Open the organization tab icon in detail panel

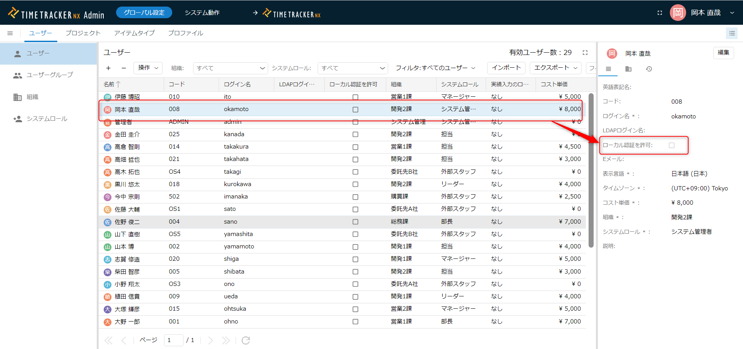tap(628, 69)
